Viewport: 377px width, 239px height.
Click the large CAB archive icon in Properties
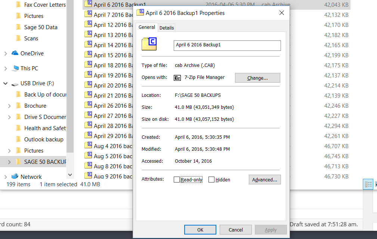tap(149, 44)
